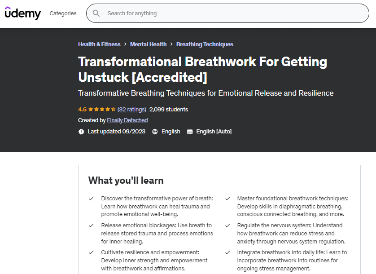Click the chevron after Mental Health

pos(171,44)
